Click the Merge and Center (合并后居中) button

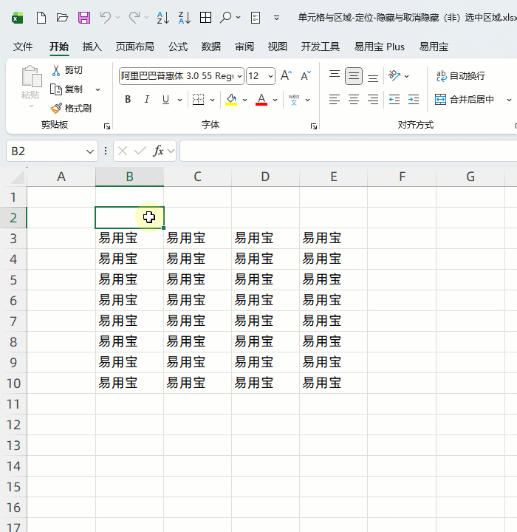pos(465,99)
